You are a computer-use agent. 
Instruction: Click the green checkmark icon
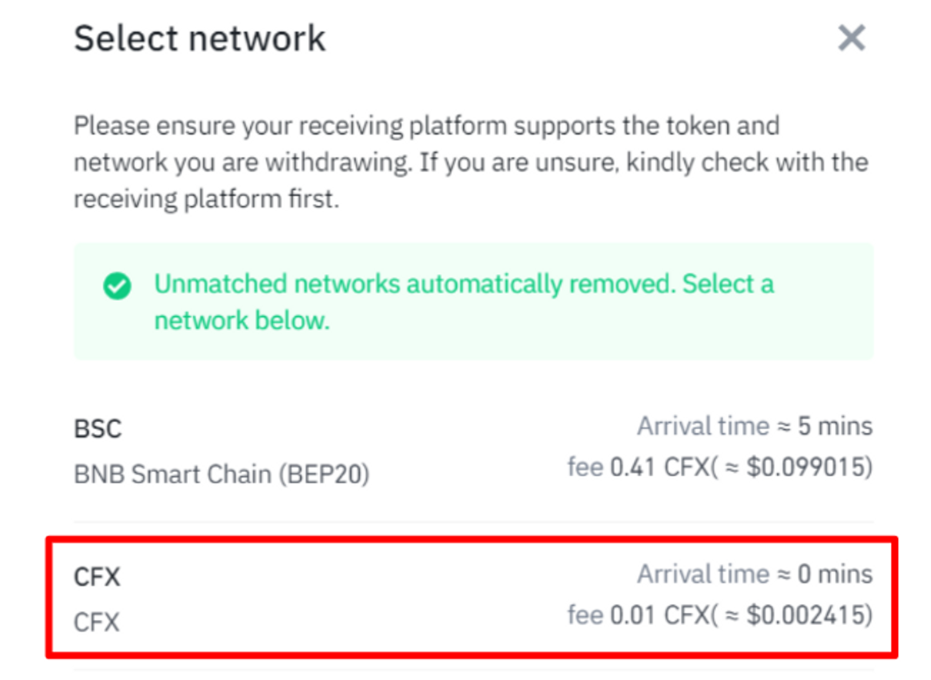(117, 286)
